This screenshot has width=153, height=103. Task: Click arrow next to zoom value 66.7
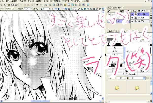pyautogui.click(x=31, y=9)
